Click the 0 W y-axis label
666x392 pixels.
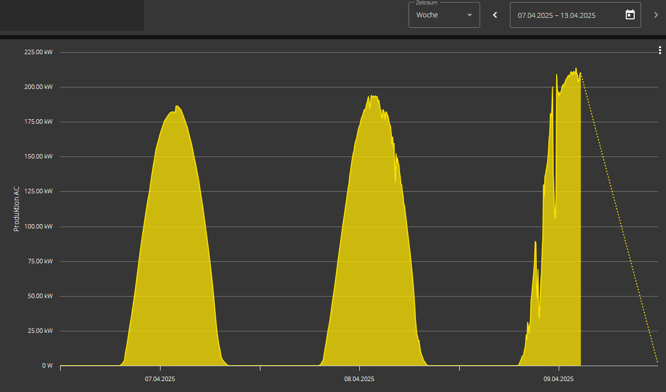click(47, 366)
